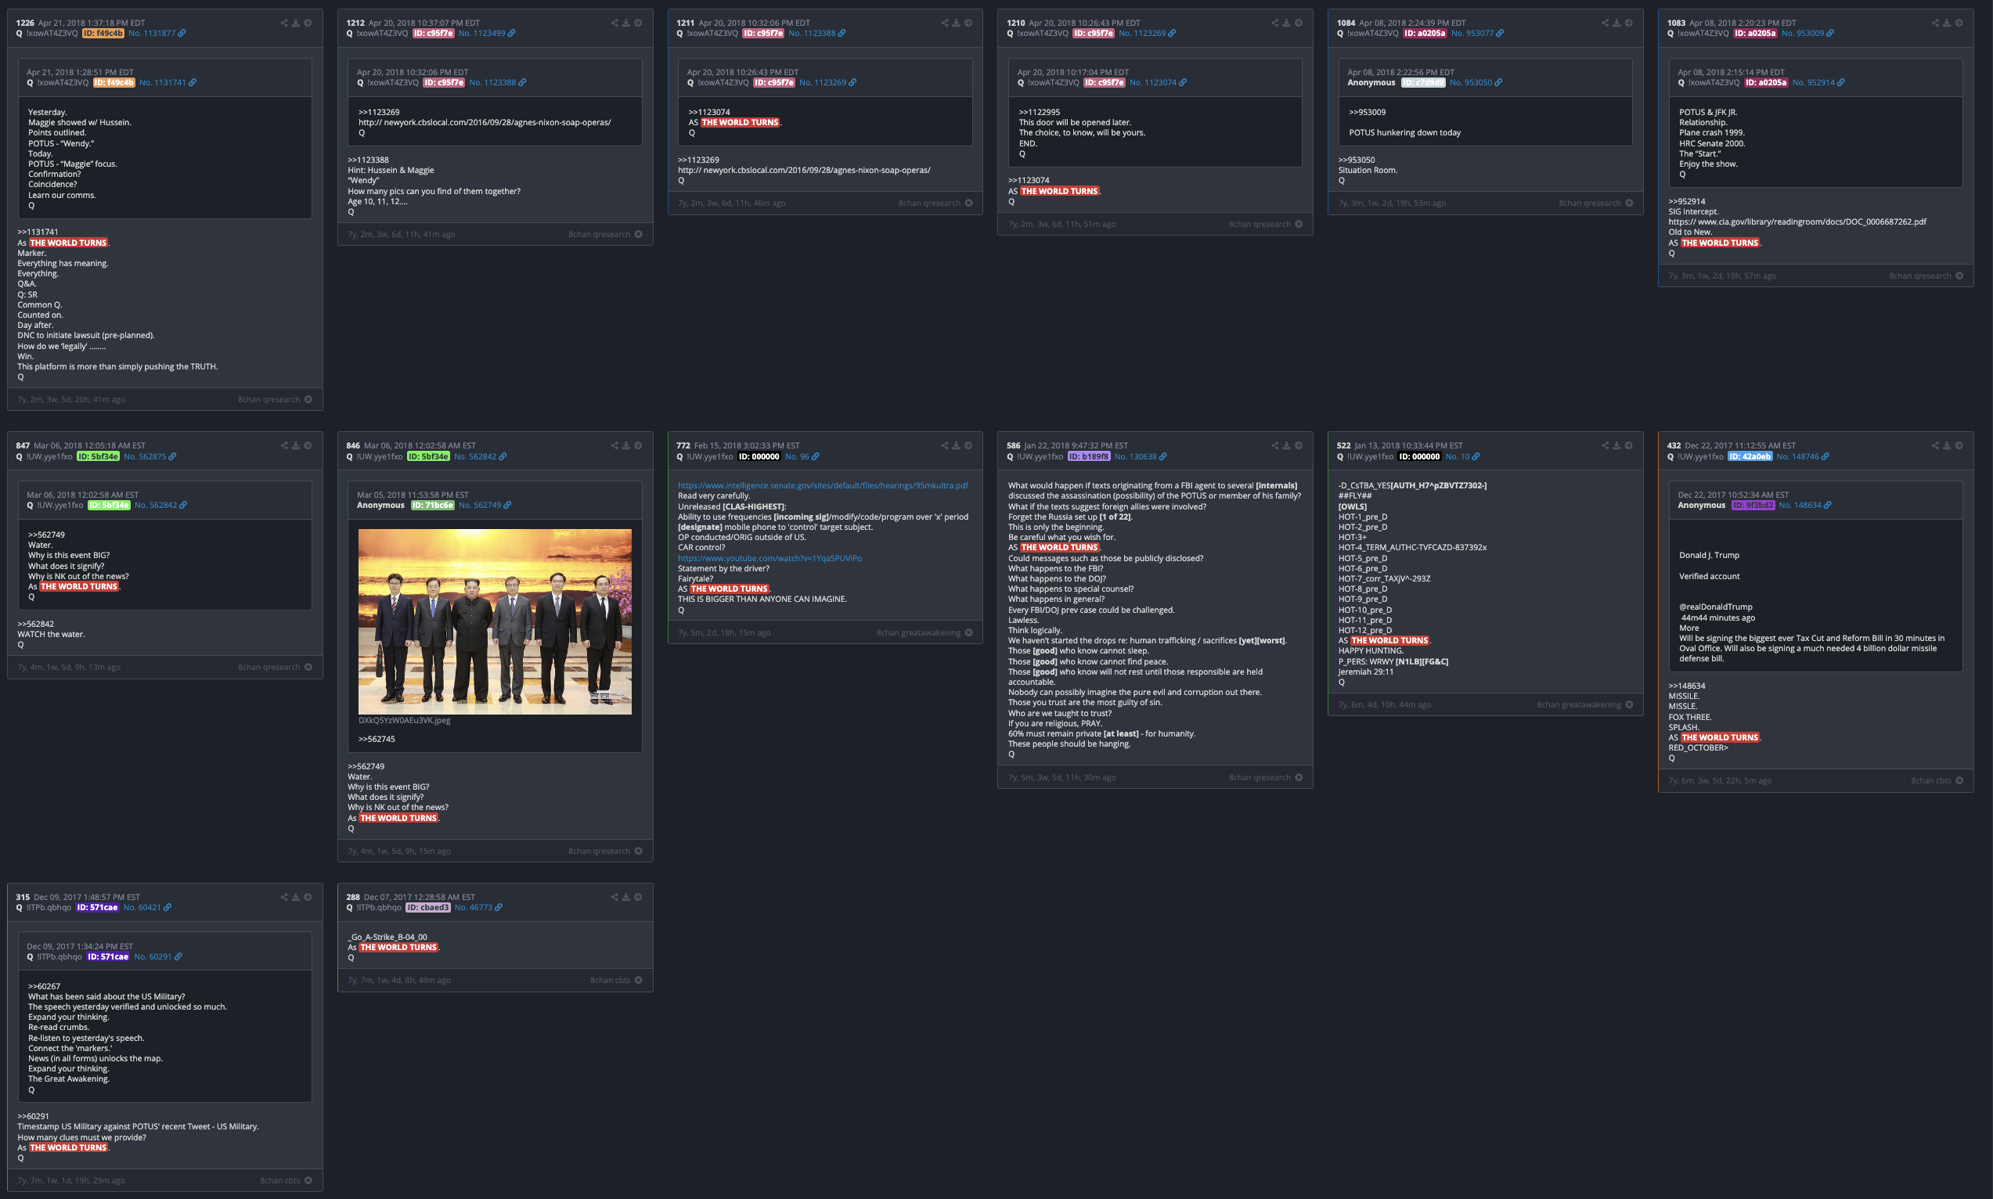The width and height of the screenshot is (1993, 1199).
Task: Click 8chan cbts label on post 432
Action: point(1931,780)
